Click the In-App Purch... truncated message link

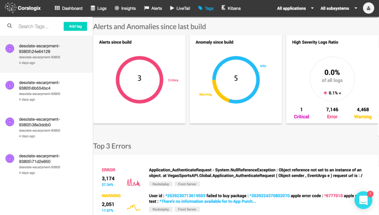208,201
